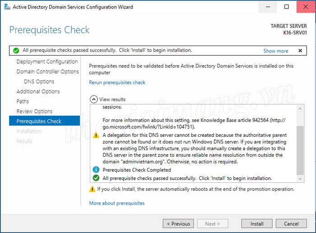Navigate to the Review Options page

34,112
